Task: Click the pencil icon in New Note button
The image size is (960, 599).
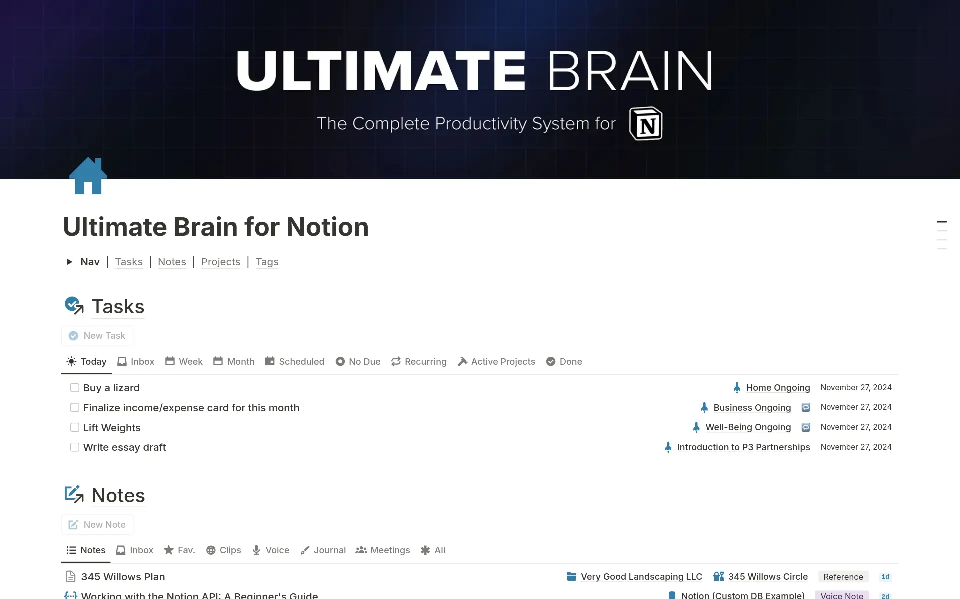Action: (73, 525)
